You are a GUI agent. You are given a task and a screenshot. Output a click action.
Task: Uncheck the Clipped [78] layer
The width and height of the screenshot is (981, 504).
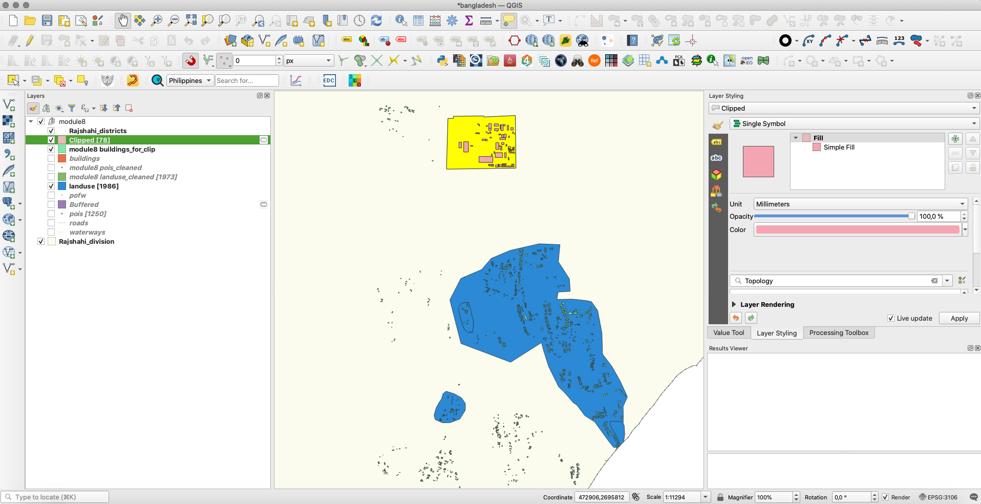point(51,140)
